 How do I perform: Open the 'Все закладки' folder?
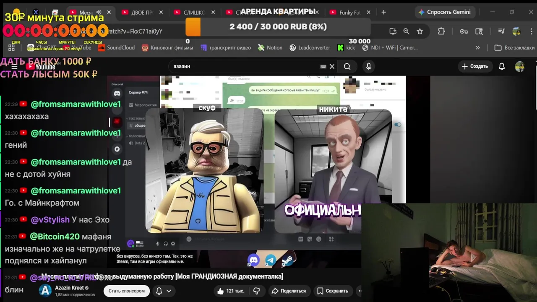[514, 48]
